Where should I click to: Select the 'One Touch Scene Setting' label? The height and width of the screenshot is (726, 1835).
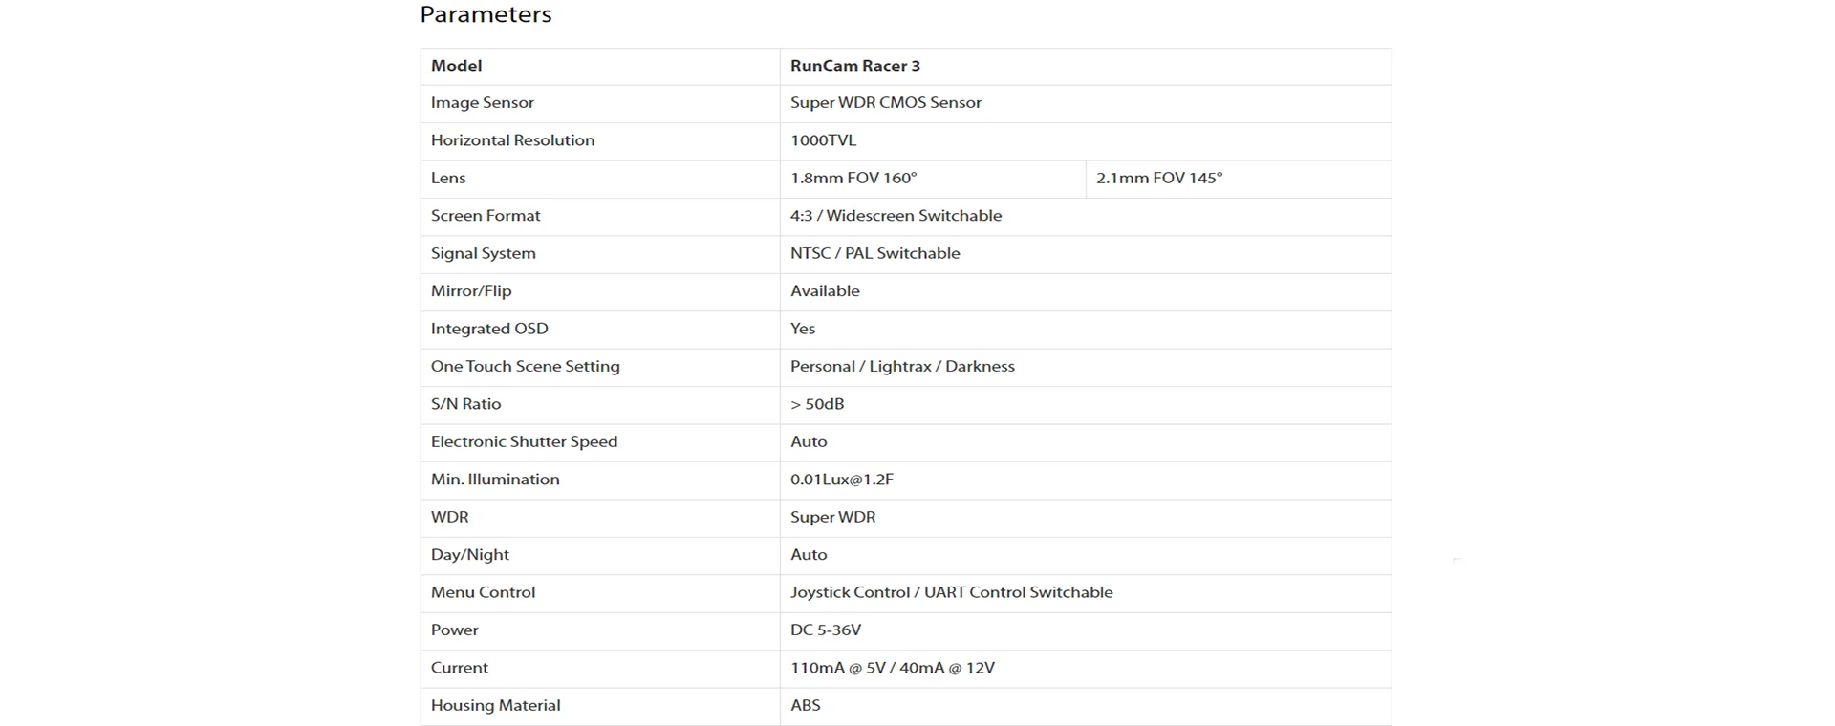tap(526, 367)
